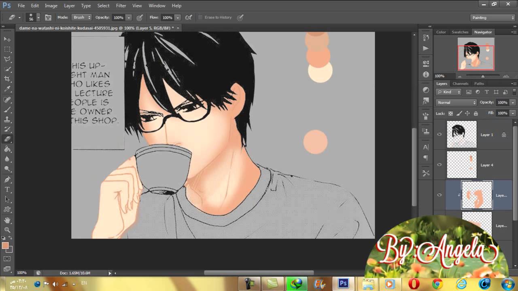
Task: Click the canvas zoom percentage field at bottom
Action: 22,273
